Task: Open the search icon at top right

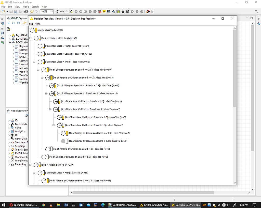Action: (x=256, y=11)
